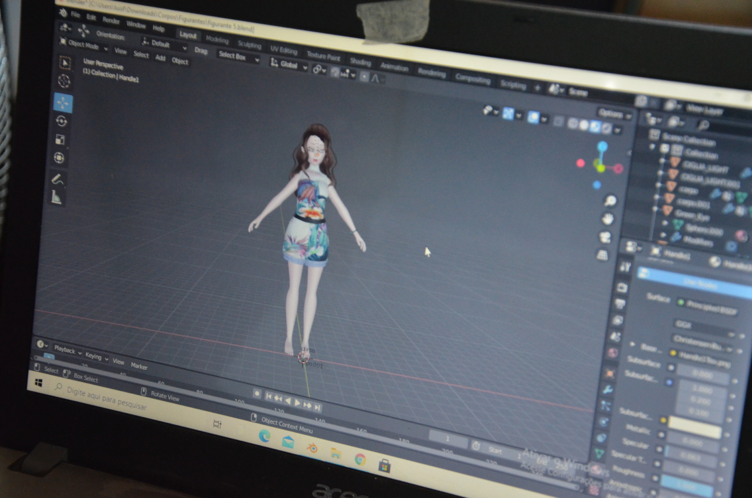
Task: Open the Modifier wrench properties tab
Action: point(608,390)
